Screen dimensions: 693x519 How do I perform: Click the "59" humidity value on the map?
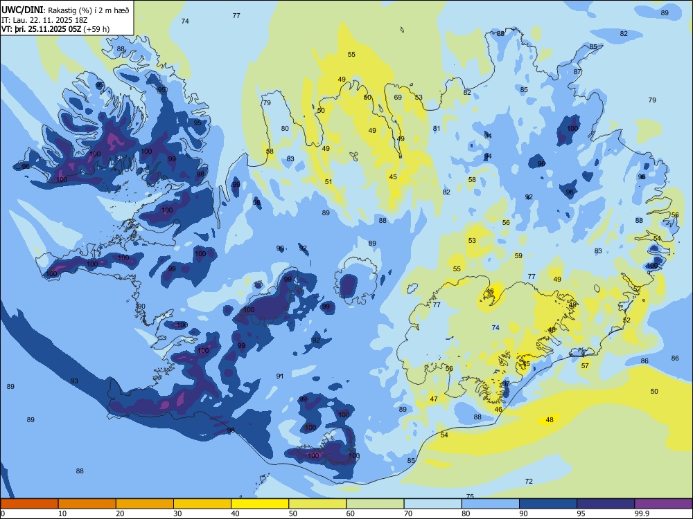(518, 255)
